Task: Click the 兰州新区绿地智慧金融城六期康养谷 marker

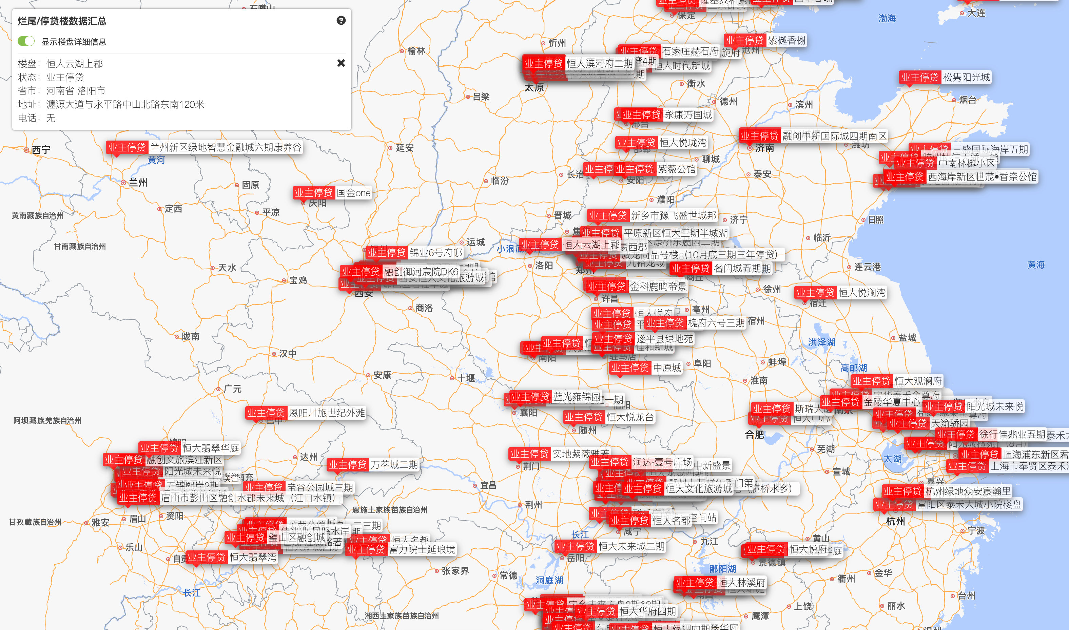Action: pyautogui.click(x=205, y=147)
